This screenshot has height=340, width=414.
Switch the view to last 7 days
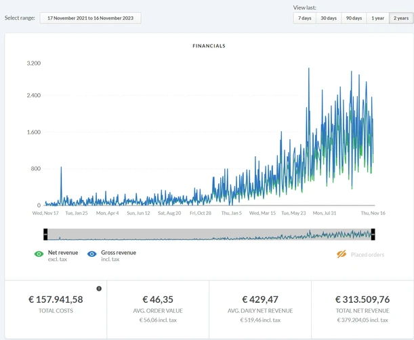click(305, 18)
